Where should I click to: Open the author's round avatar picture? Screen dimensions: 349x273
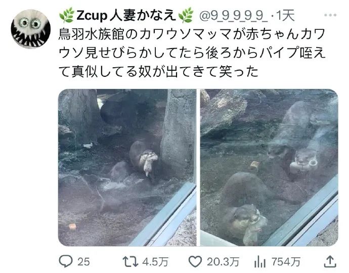(x=31, y=29)
